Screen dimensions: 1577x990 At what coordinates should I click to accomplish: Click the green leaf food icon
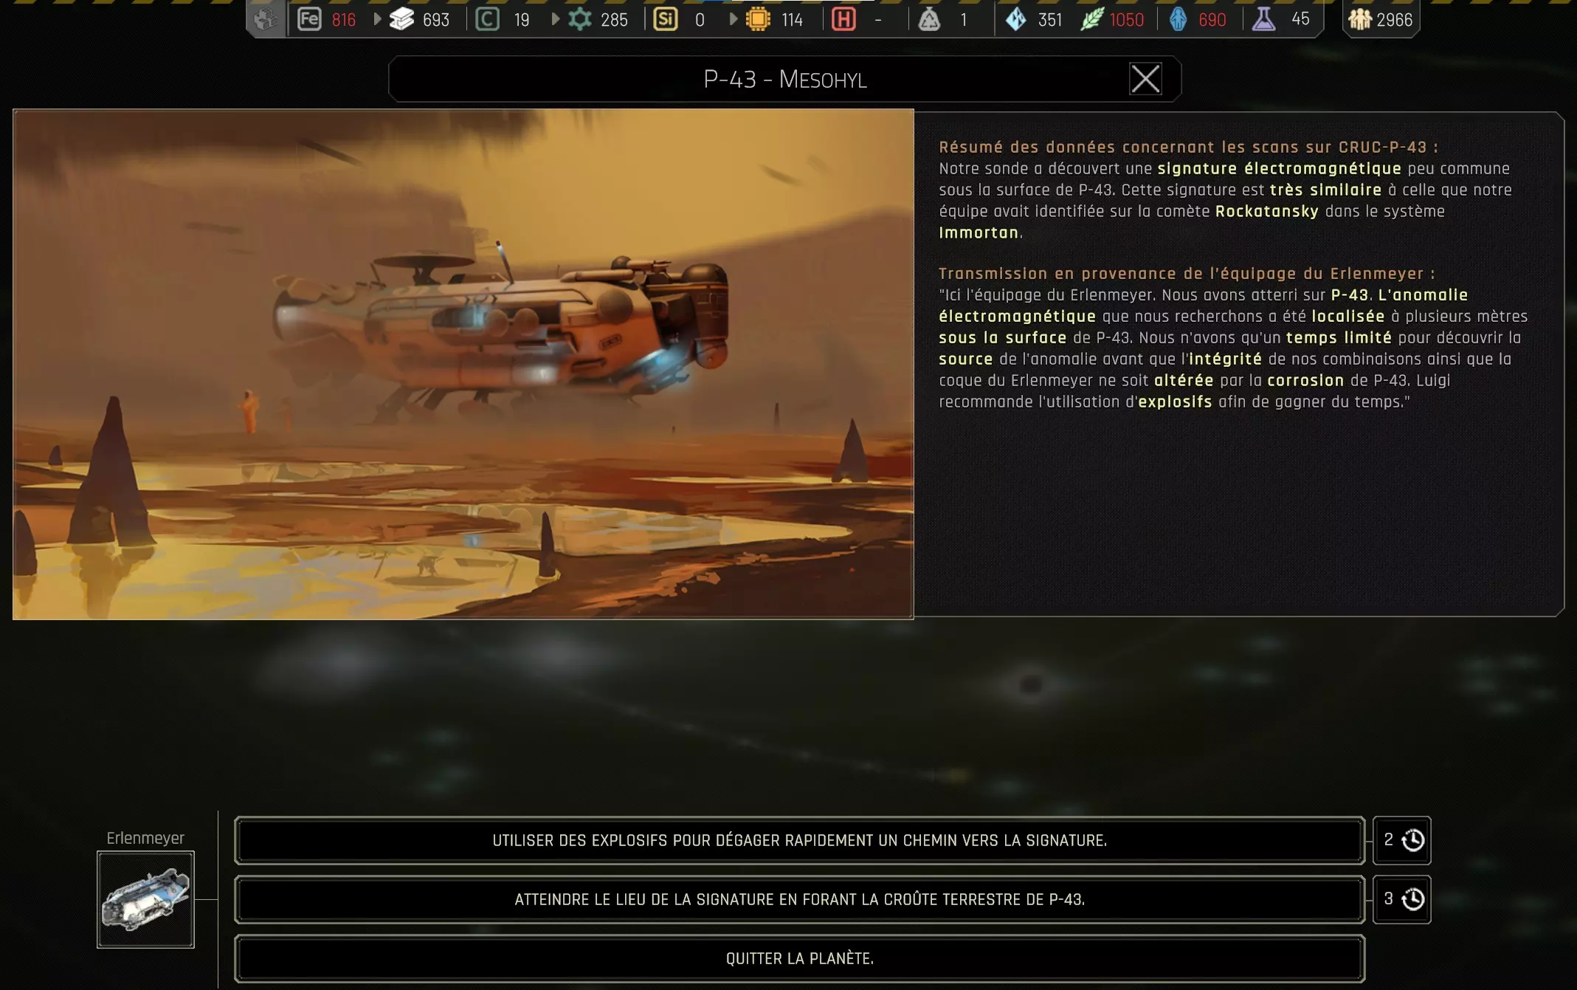1091,19
